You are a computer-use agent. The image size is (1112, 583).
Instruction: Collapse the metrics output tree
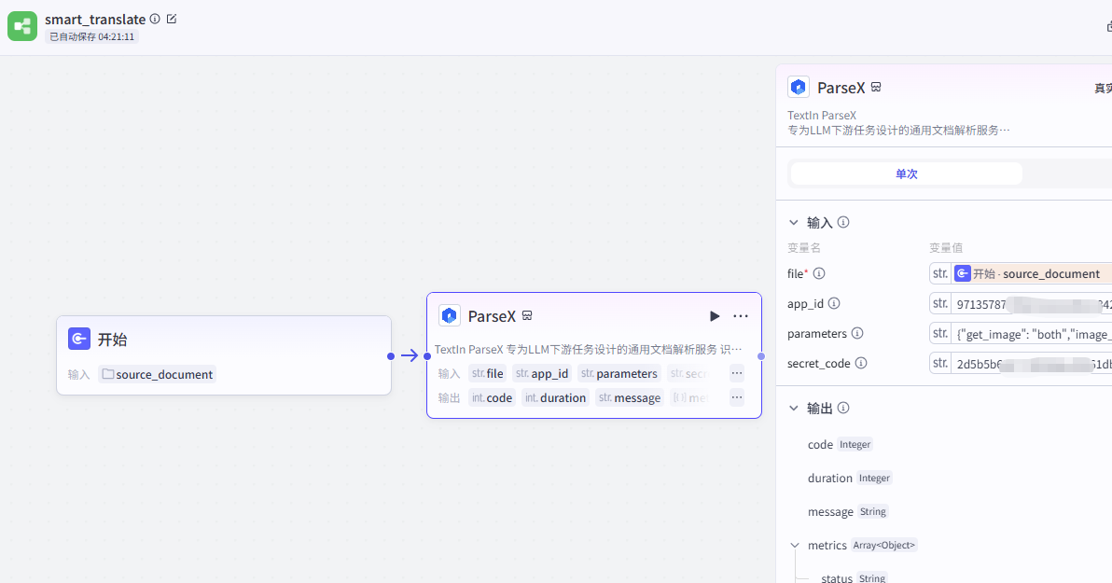coord(795,545)
